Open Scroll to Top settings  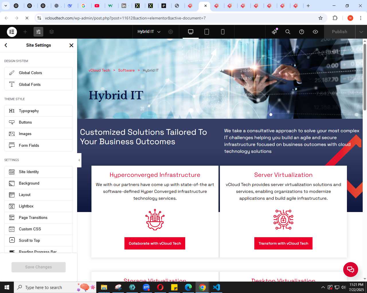[x=38, y=241]
